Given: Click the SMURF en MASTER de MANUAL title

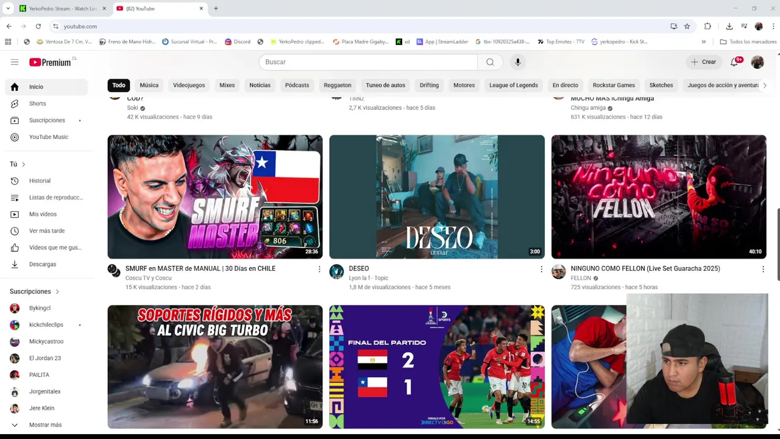Looking at the screenshot, I should pos(200,268).
